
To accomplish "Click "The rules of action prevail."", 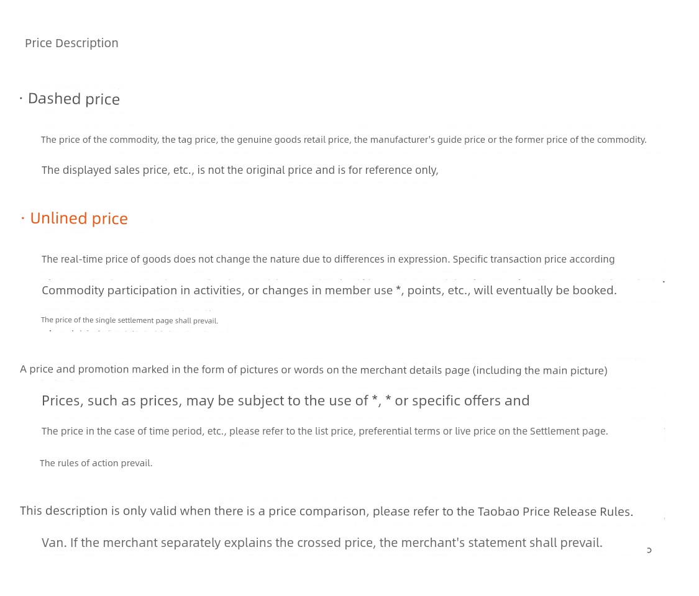I will point(96,463).
